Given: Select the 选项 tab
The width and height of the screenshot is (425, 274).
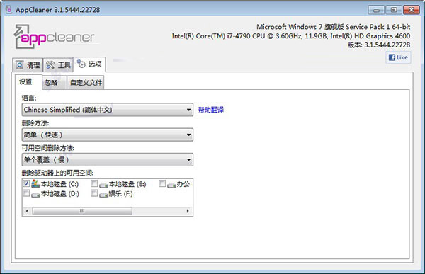Looking at the screenshot, I should (x=89, y=64).
